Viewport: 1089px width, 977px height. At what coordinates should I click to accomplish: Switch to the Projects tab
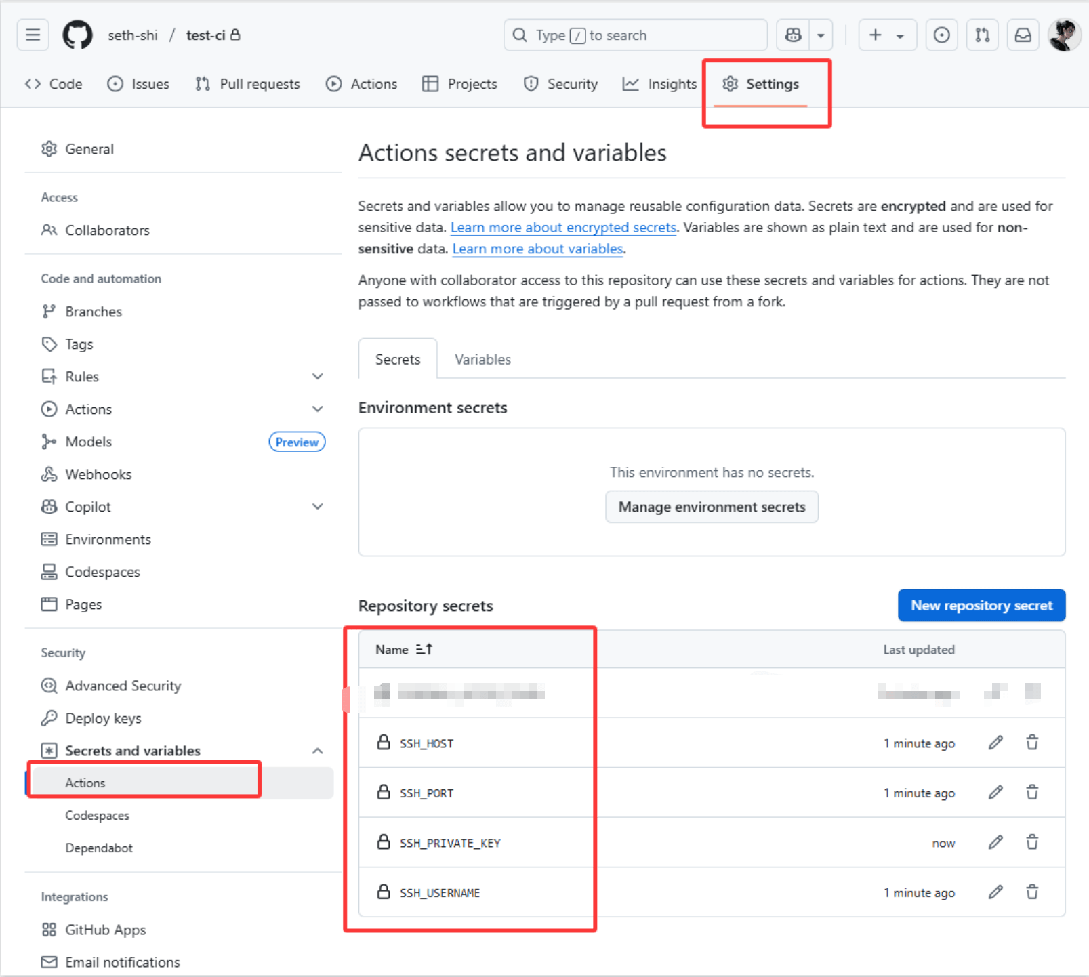point(460,84)
